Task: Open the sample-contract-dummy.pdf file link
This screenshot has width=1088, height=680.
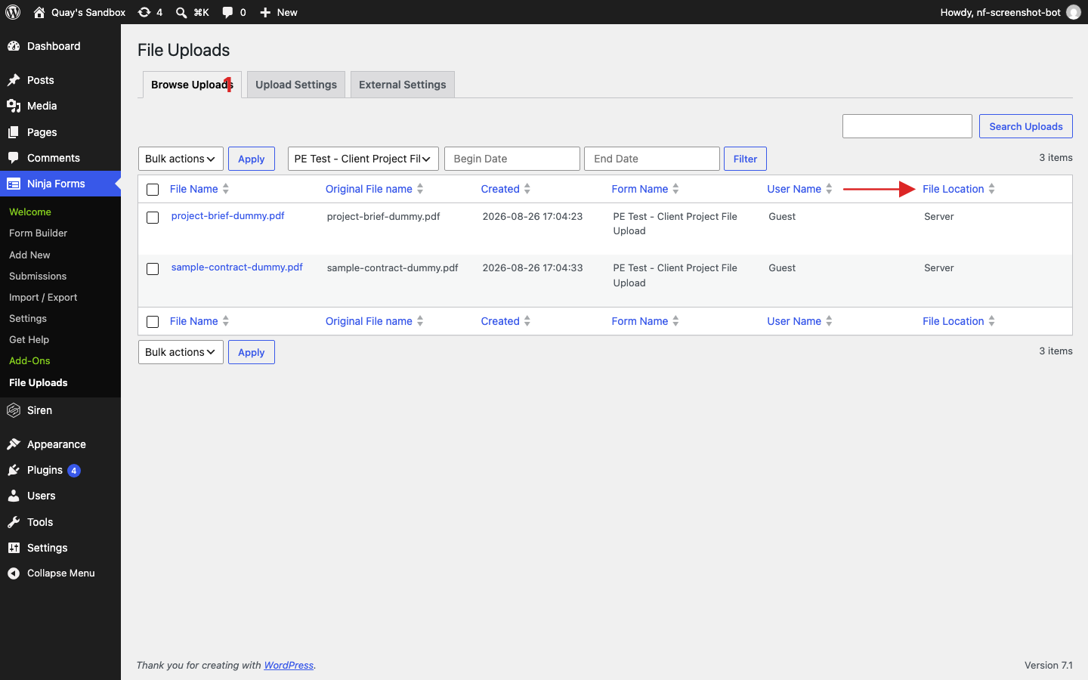Action: tap(237, 267)
